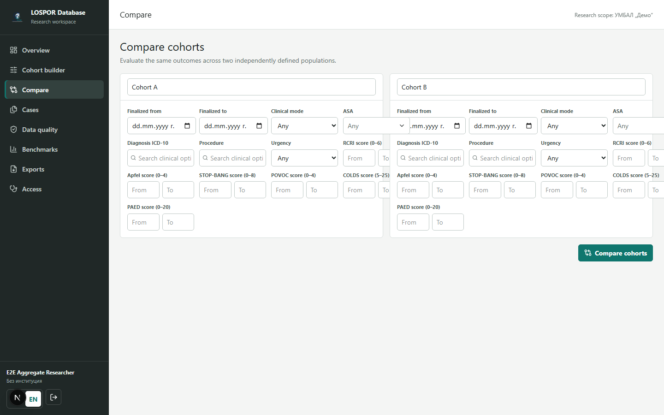
Task: Click the sign out icon button
Action: pos(53,397)
